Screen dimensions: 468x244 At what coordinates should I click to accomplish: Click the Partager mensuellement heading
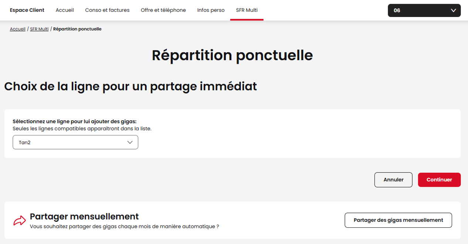84,216
